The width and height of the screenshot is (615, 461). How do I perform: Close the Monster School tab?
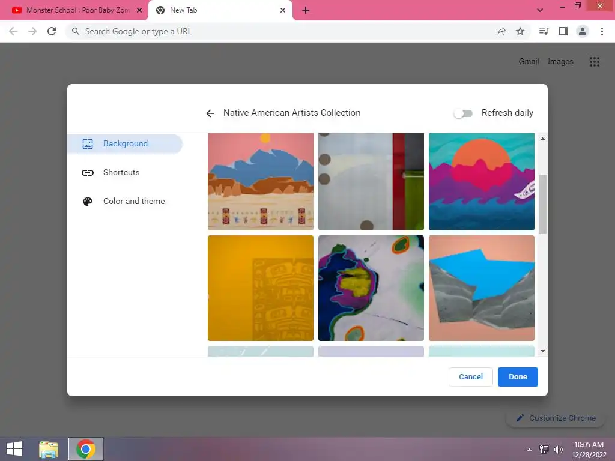[139, 11]
